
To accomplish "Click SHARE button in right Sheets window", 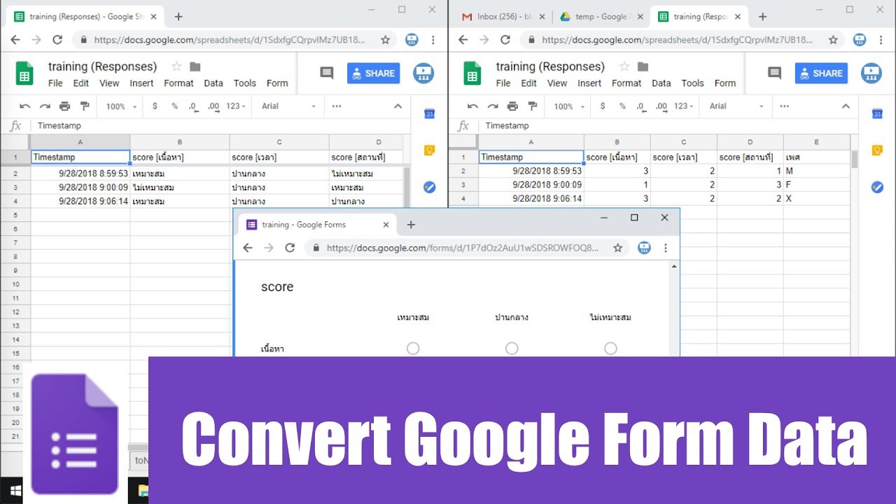I will tap(821, 73).
